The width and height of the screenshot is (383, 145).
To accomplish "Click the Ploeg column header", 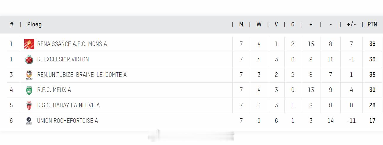I will [x=34, y=25].
